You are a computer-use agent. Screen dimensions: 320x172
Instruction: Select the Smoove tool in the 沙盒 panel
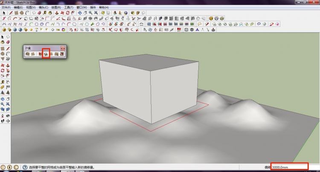(x=40, y=54)
